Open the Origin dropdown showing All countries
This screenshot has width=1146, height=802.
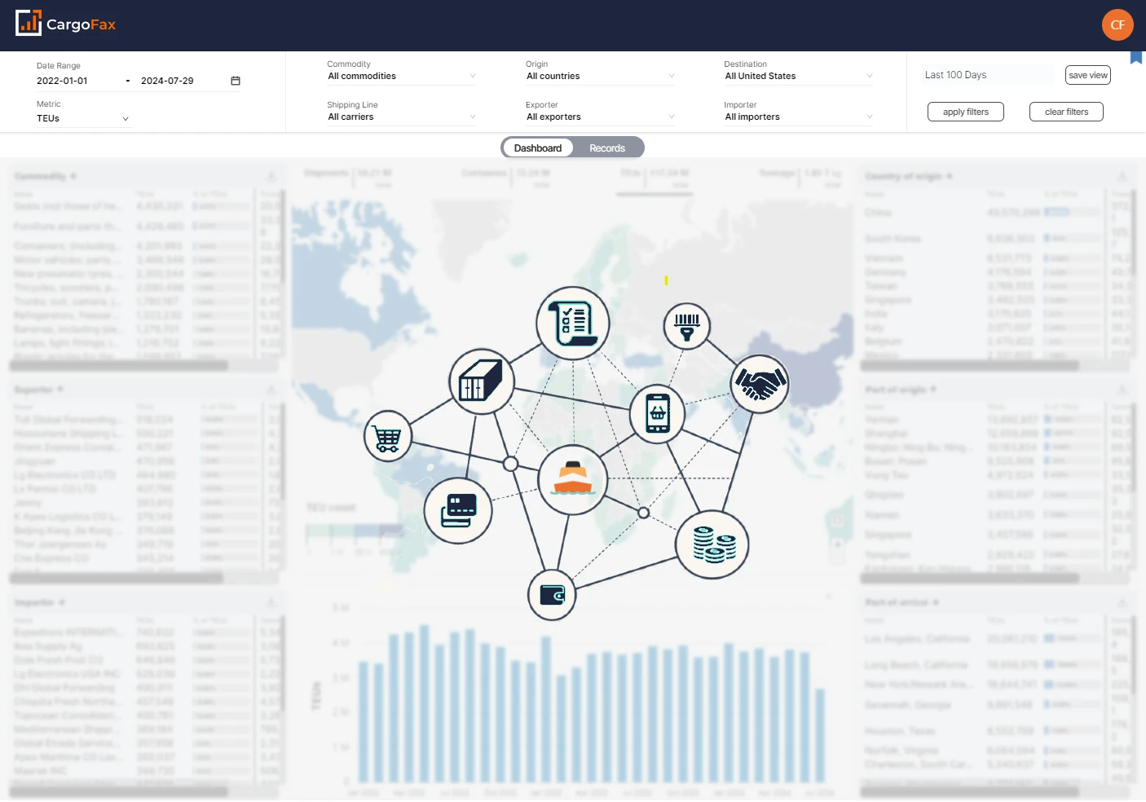pos(600,76)
